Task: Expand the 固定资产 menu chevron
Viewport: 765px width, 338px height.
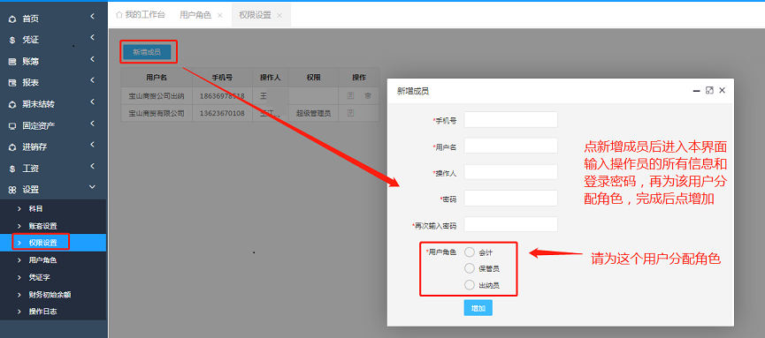Action: (92, 124)
